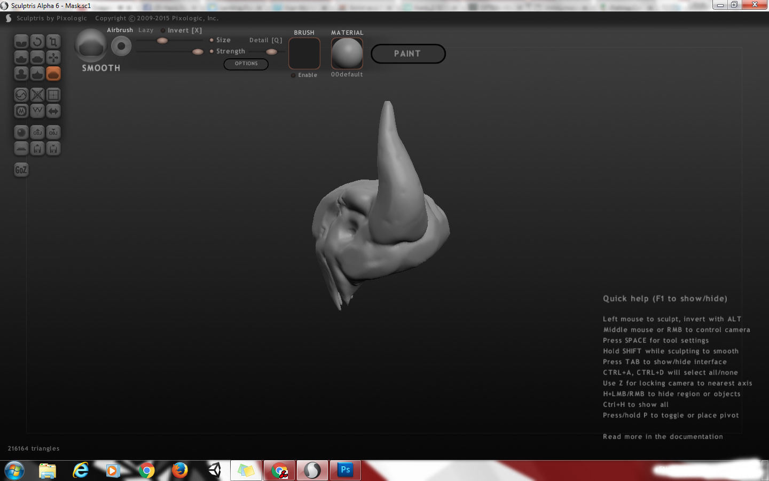Toggle the Size pressure dot

pos(211,40)
